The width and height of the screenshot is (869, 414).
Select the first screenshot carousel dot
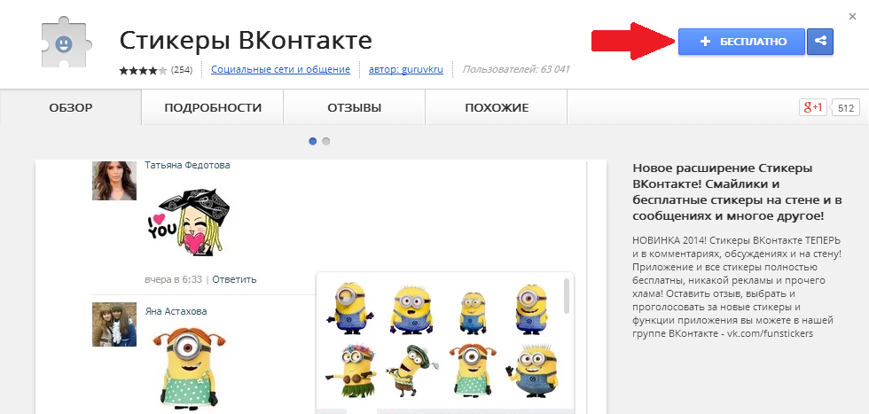point(312,141)
